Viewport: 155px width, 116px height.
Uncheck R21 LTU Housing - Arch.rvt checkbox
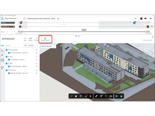[9, 53]
